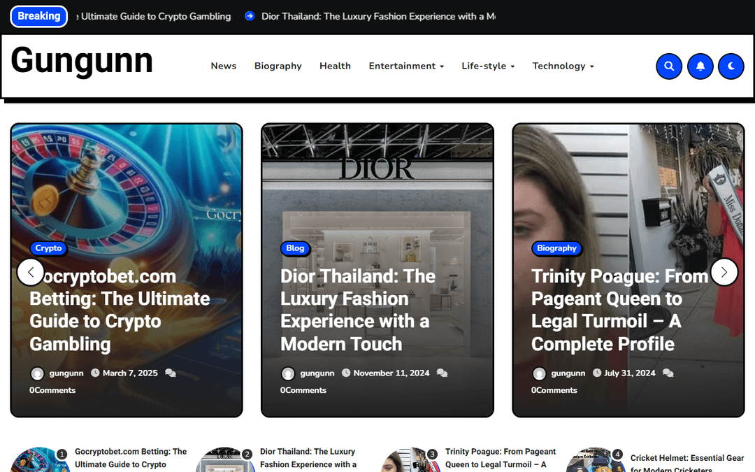Open the Biography menu item
This screenshot has width=755, height=472.
[x=278, y=66]
